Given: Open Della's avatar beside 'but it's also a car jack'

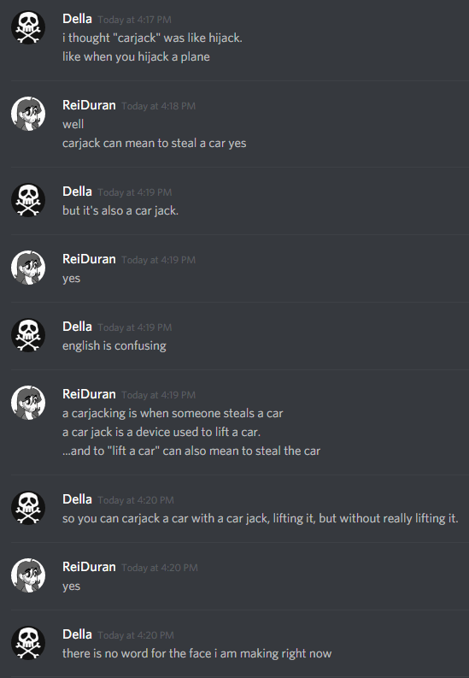Looking at the screenshot, I should click(x=28, y=200).
